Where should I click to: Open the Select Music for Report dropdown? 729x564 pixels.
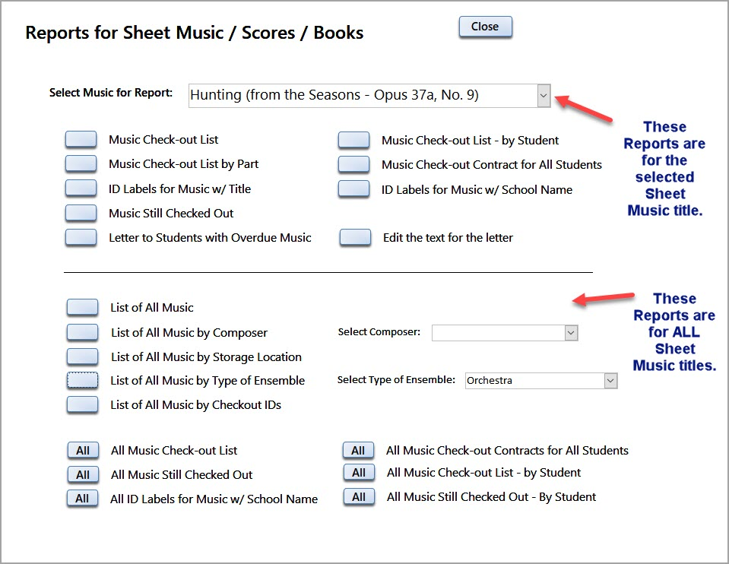[543, 96]
